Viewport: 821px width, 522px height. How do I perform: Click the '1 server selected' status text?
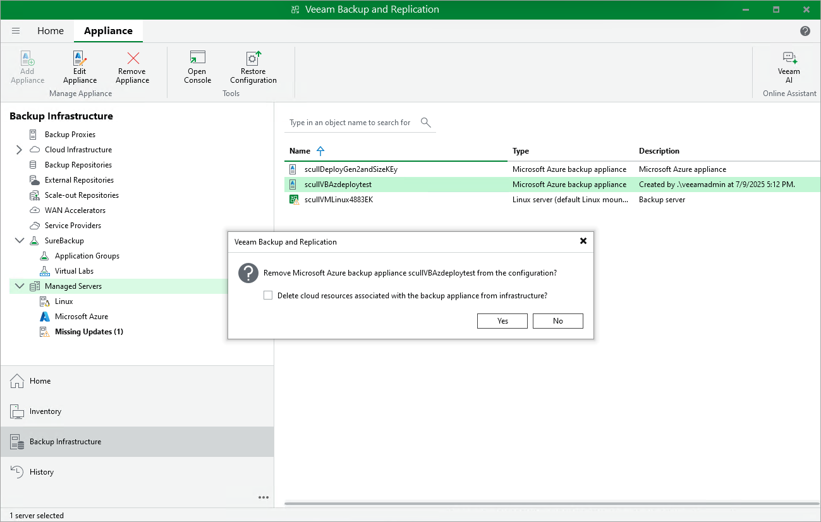[x=37, y=515]
